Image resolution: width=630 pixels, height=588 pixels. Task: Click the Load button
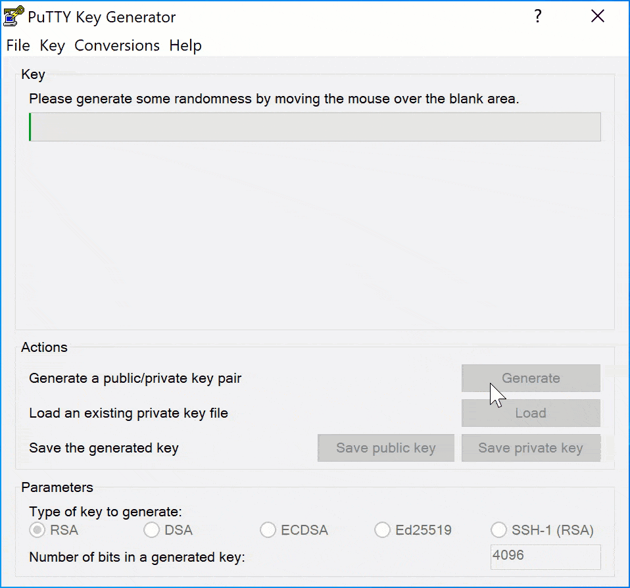[531, 413]
